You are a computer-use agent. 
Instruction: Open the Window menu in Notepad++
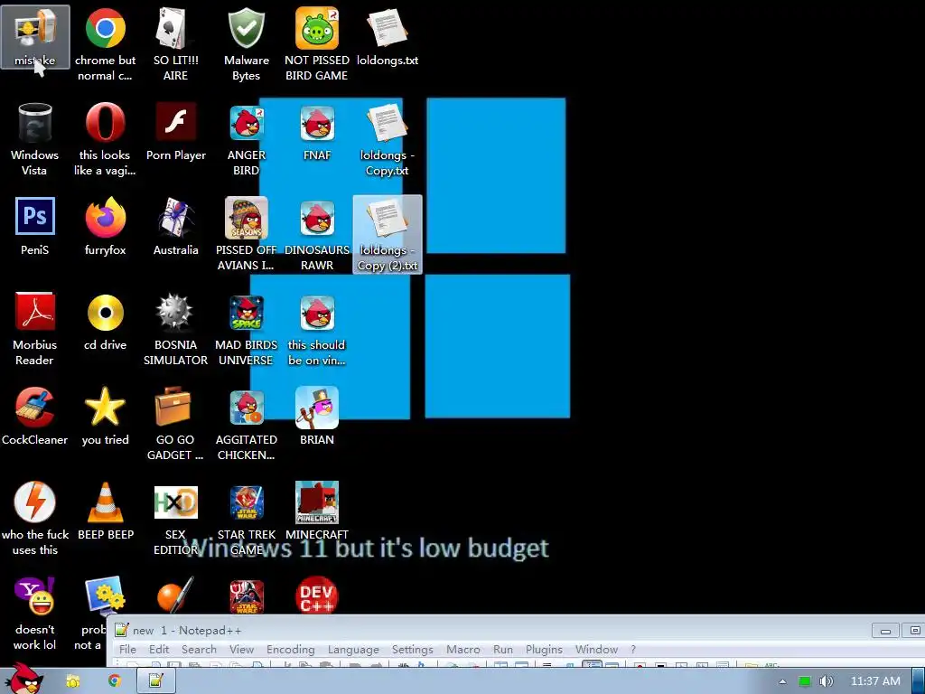596,649
